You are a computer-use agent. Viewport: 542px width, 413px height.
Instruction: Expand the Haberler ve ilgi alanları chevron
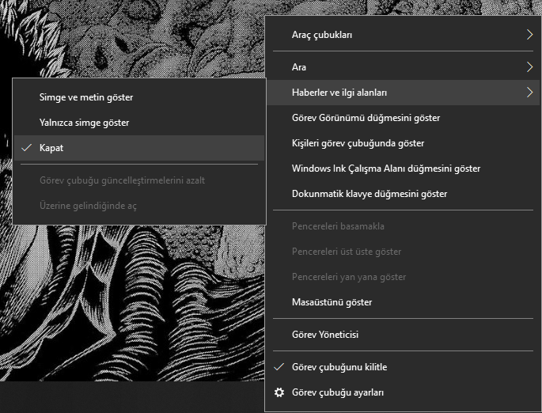[x=529, y=93]
